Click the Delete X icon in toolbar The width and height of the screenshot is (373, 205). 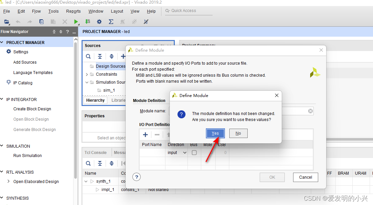(65, 22)
